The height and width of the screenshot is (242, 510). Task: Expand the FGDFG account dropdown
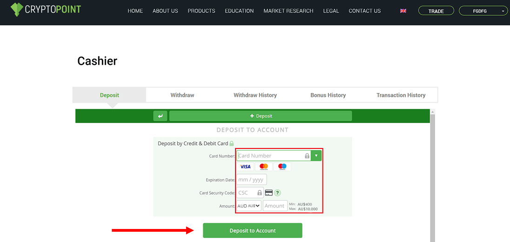pyautogui.click(x=483, y=11)
